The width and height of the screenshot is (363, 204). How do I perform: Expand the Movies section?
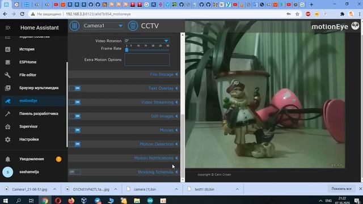click(169, 130)
